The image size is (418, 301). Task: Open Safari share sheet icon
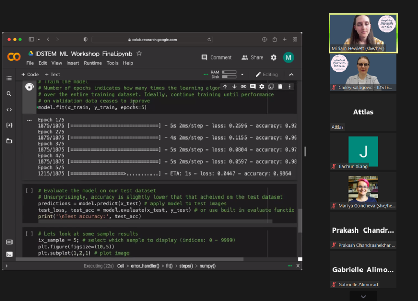[x=275, y=39]
